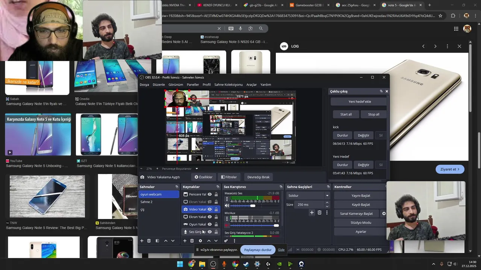
Task: Click Stop all in Çoklu çıkış
Action: pos(374,114)
